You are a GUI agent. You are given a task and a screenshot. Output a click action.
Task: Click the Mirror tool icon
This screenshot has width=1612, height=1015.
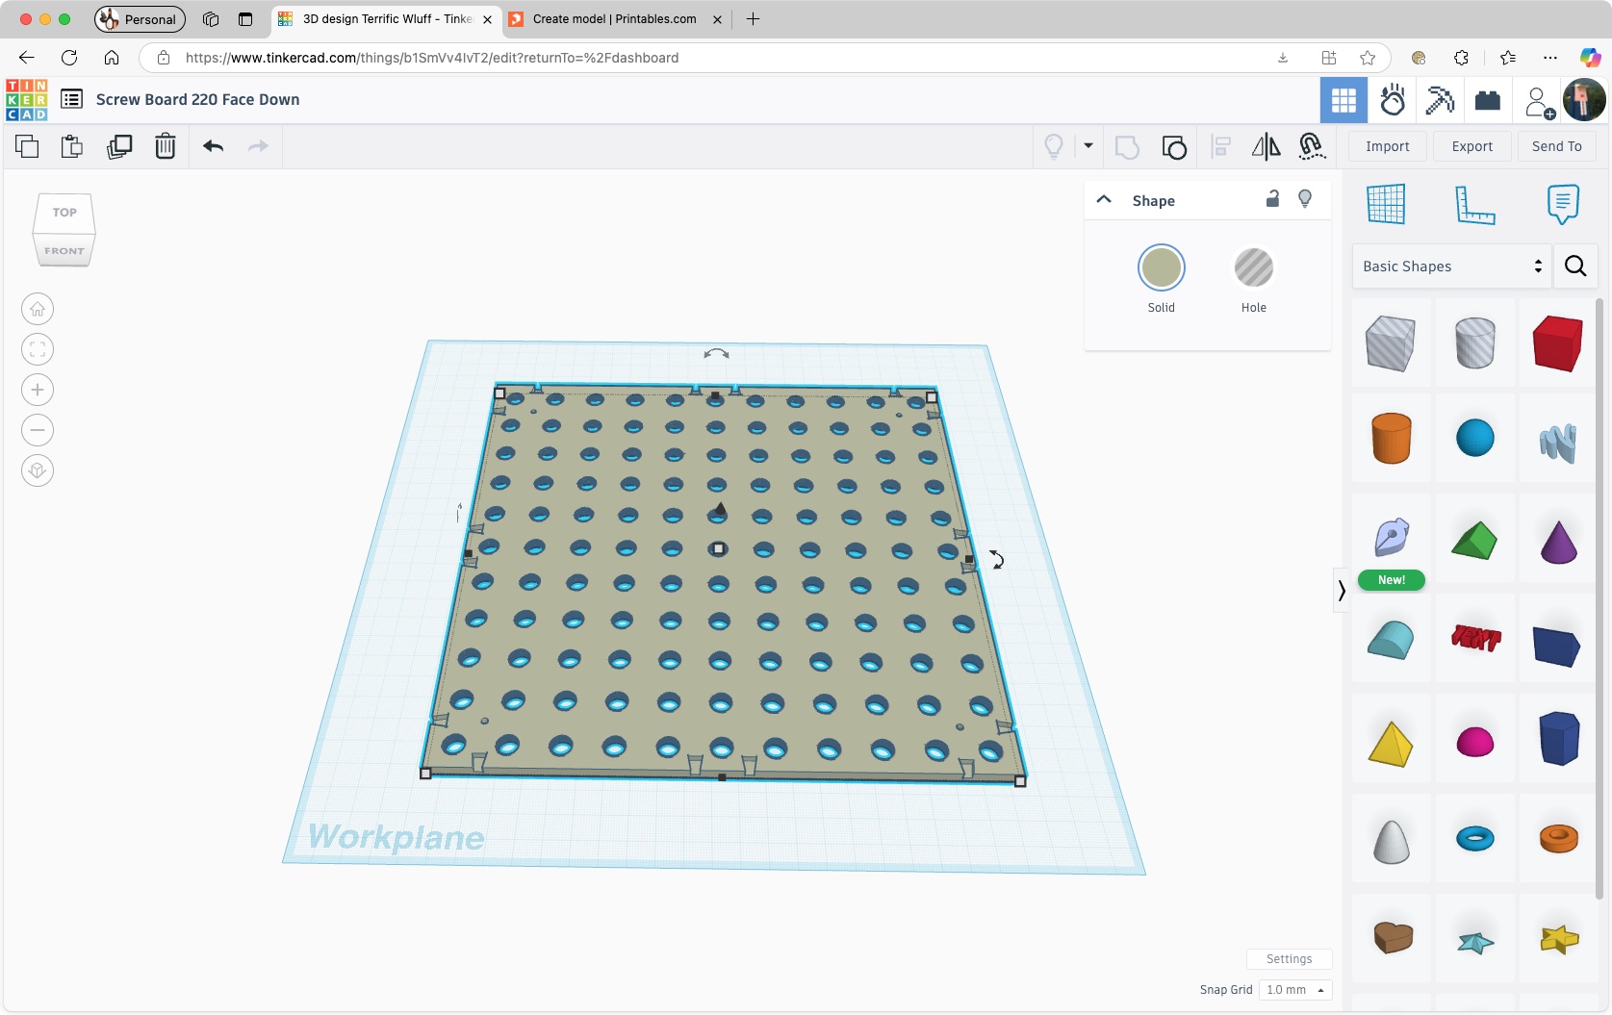(x=1266, y=146)
